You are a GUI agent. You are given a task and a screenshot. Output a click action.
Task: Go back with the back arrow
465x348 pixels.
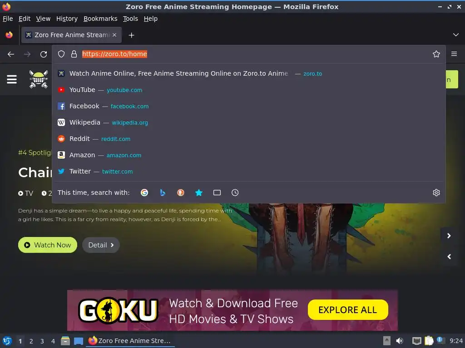(11, 54)
